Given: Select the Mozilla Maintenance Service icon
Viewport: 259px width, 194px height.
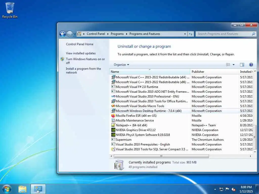Looking at the screenshot, I should pos(113,120).
